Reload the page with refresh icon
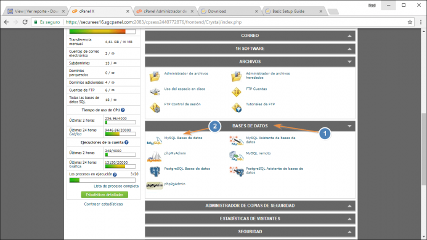427x240 pixels. point(25,22)
